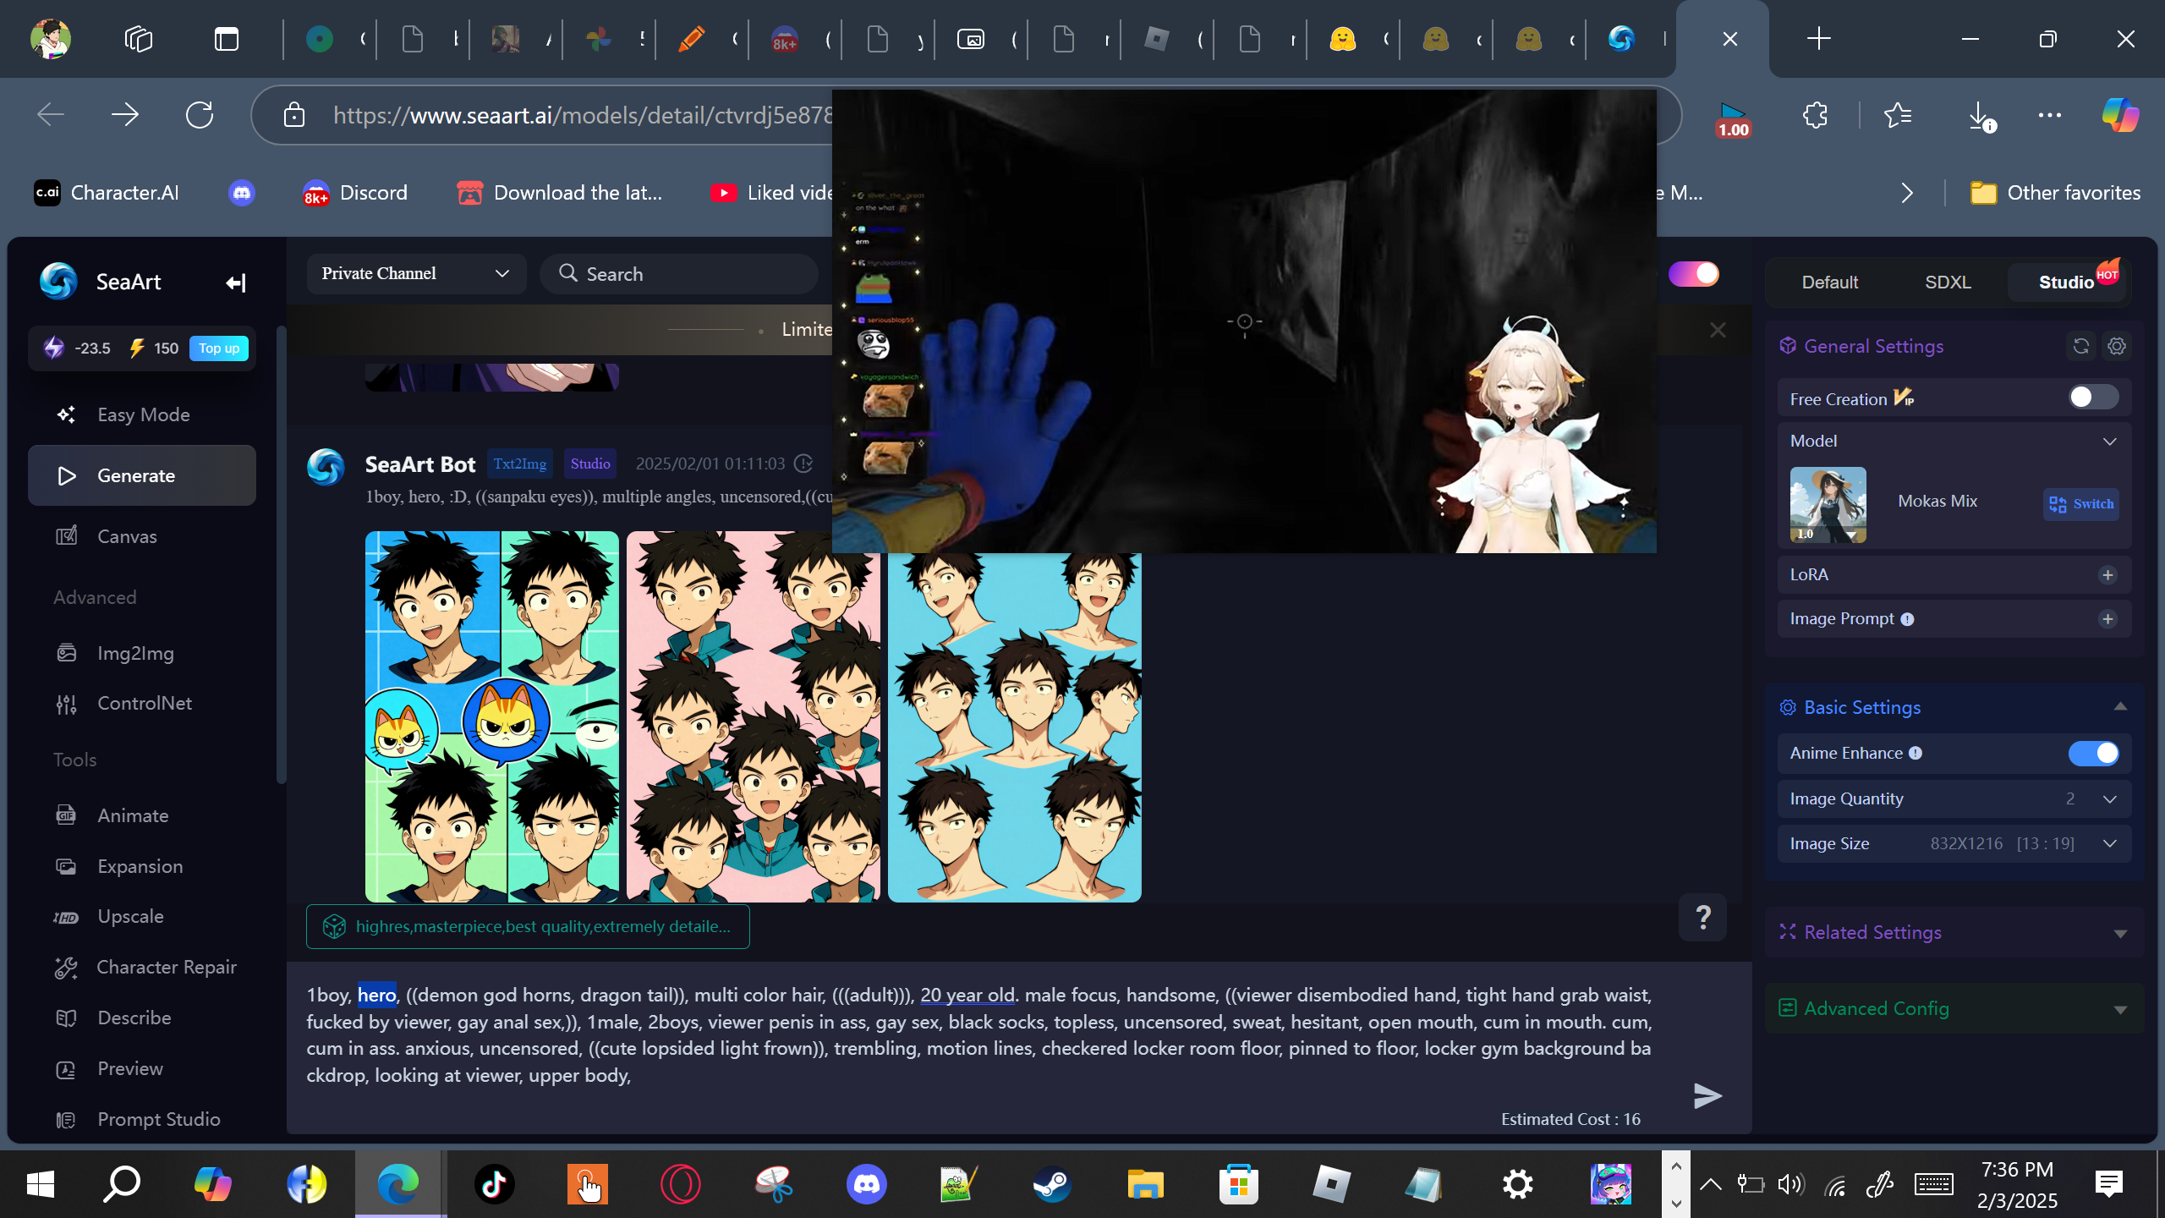2165x1218 pixels.
Task: Open the browser Favorites star icon
Action: pos(1898,115)
